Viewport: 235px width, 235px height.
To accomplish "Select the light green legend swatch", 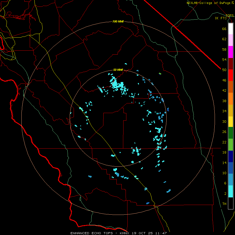I will 231,145.
